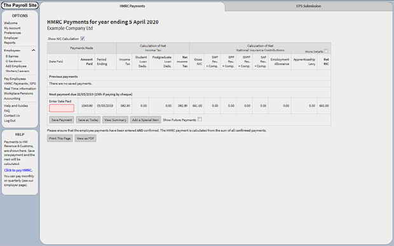Click Save as Today button
Viewport: 394px width, 246px height.
pos(88,120)
